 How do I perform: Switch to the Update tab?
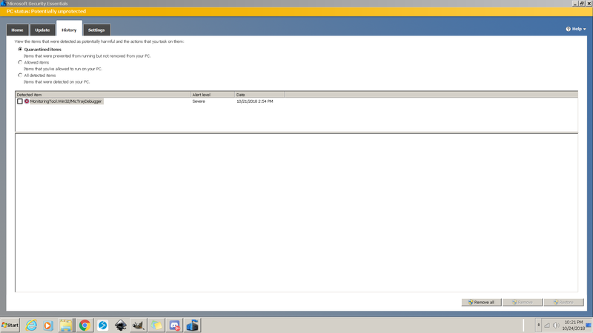pyautogui.click(x=42, y=30)
